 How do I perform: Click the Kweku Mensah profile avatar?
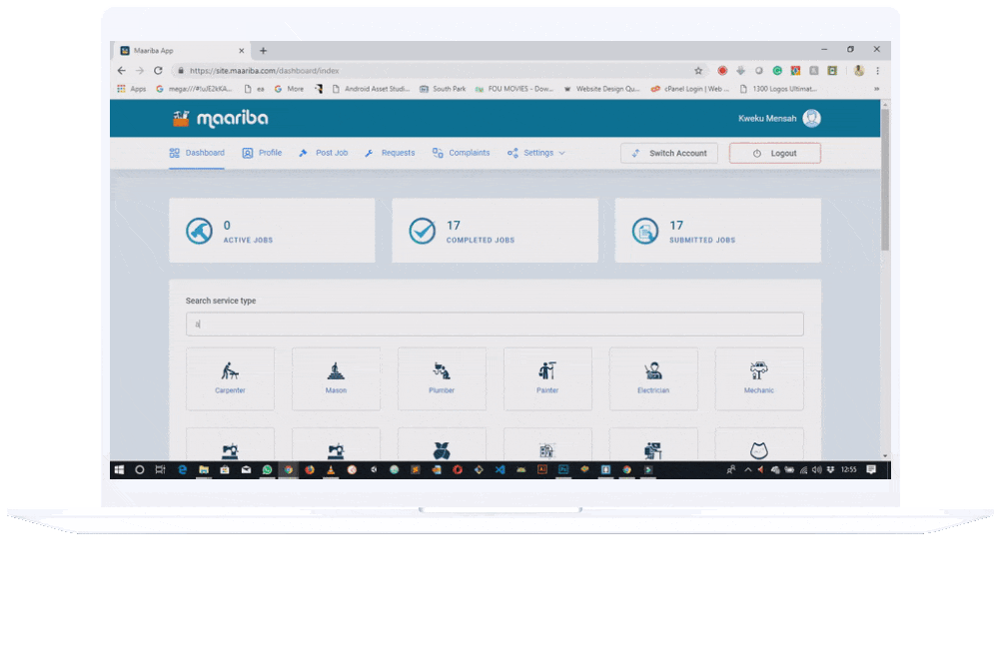coord(811,119)
